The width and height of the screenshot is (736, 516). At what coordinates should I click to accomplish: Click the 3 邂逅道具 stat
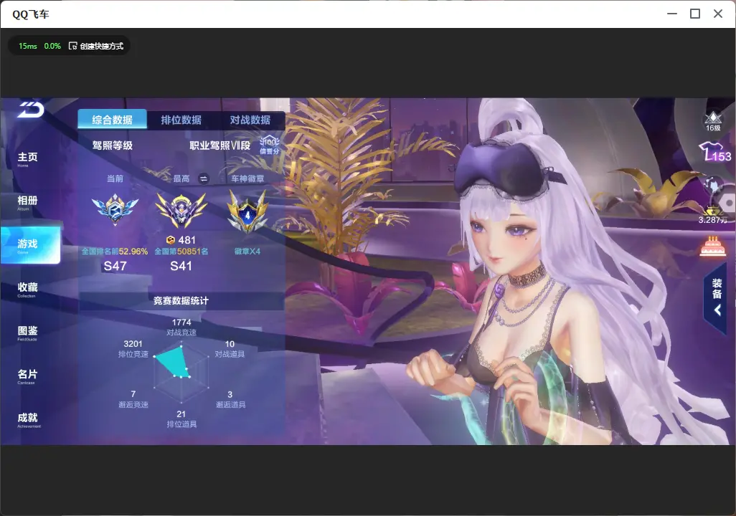(x=230, y=399)
